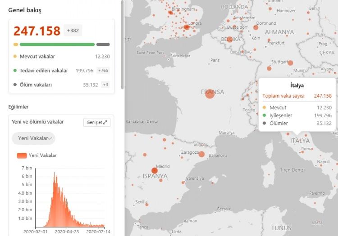338x236 pixels.
Task: Click the İyileşenler row in tooltip
Action: tap(297, 116)
